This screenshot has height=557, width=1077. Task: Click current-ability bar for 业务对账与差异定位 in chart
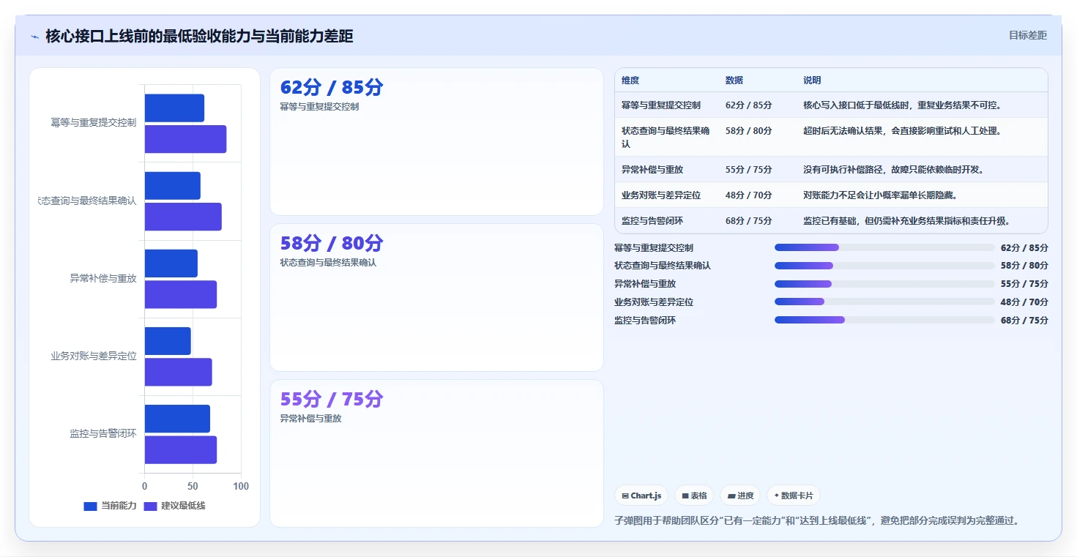168,341
